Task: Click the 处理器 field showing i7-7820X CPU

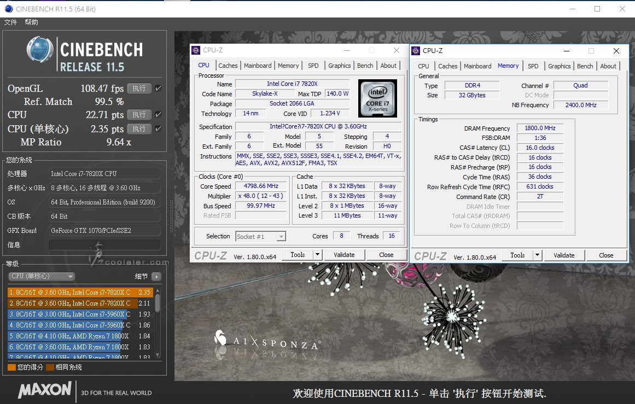Action: click(x=104, y=174)
